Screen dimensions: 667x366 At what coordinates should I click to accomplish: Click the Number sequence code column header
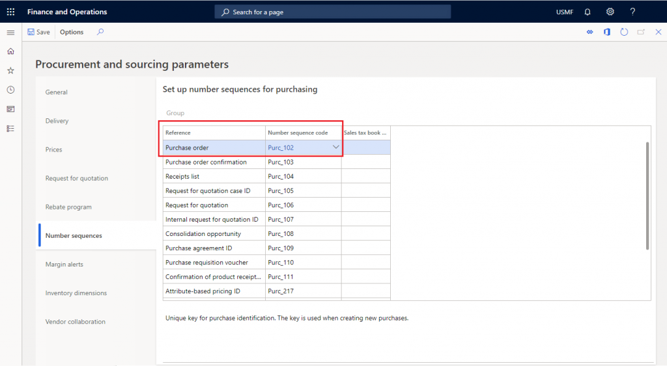point(304,133)
